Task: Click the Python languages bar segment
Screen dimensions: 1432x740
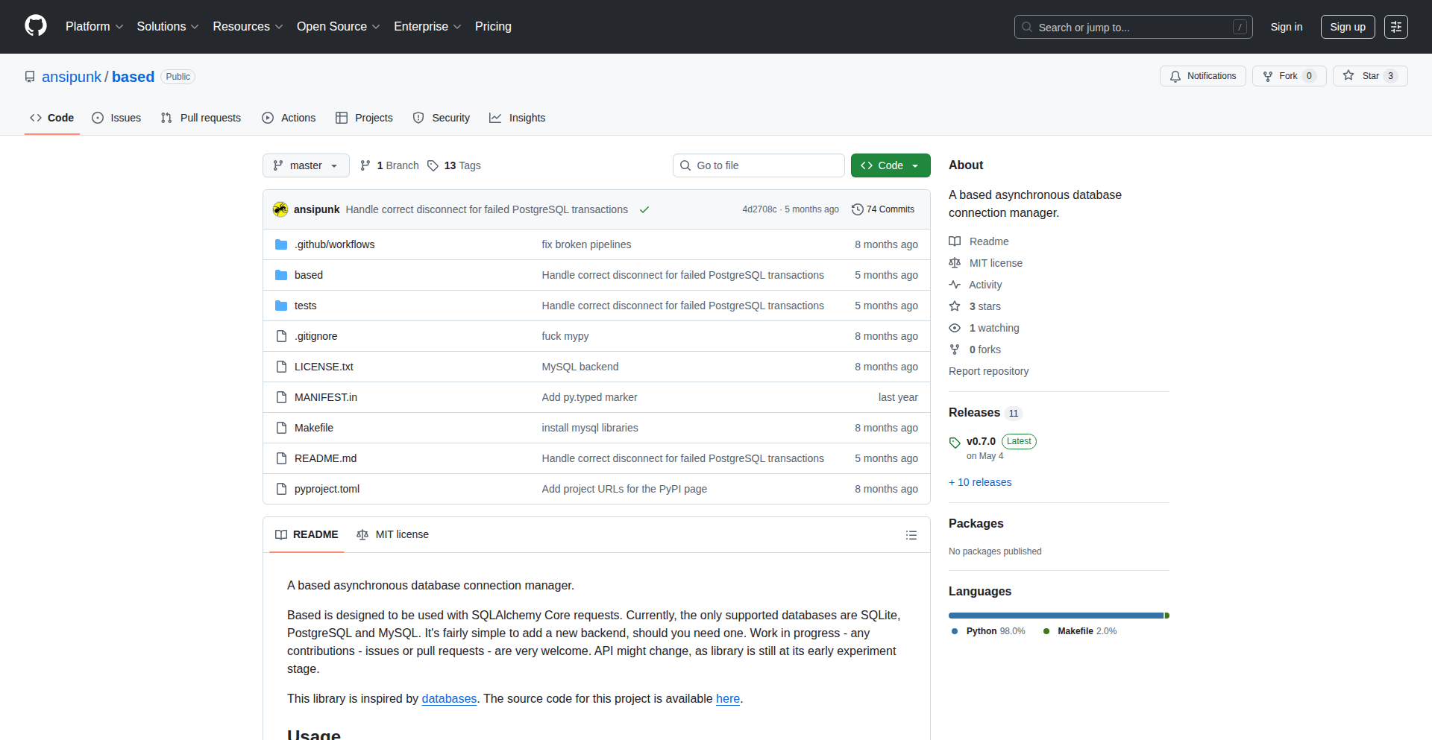Action: point(1055,616)
